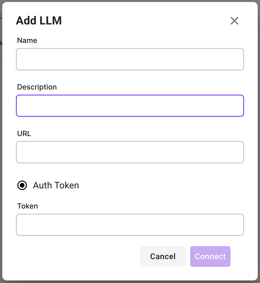
Task: Click into the URL field
Action: (130, 152)
